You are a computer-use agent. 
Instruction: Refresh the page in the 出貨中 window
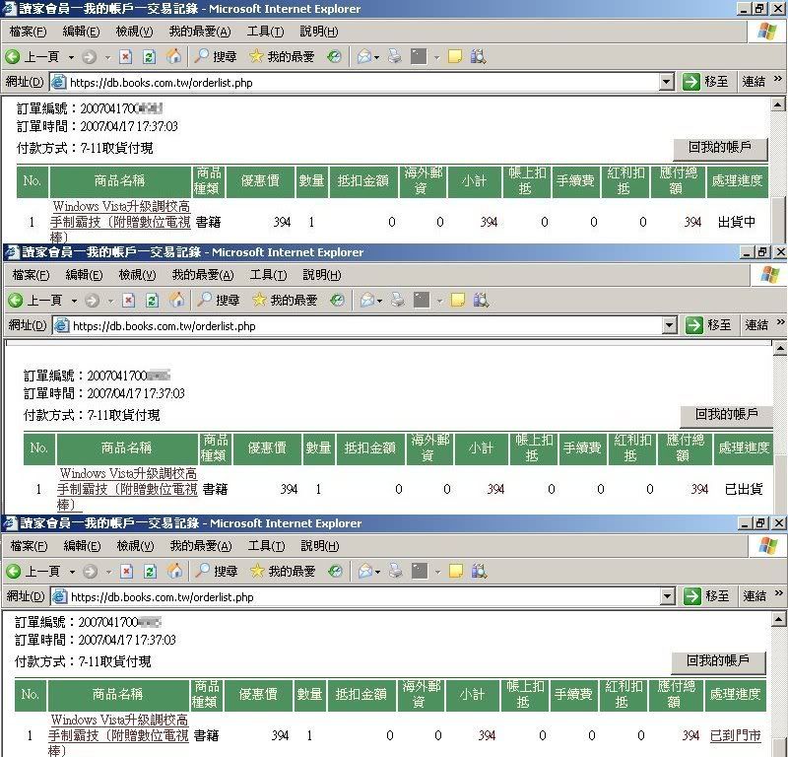tap(150, 57)
